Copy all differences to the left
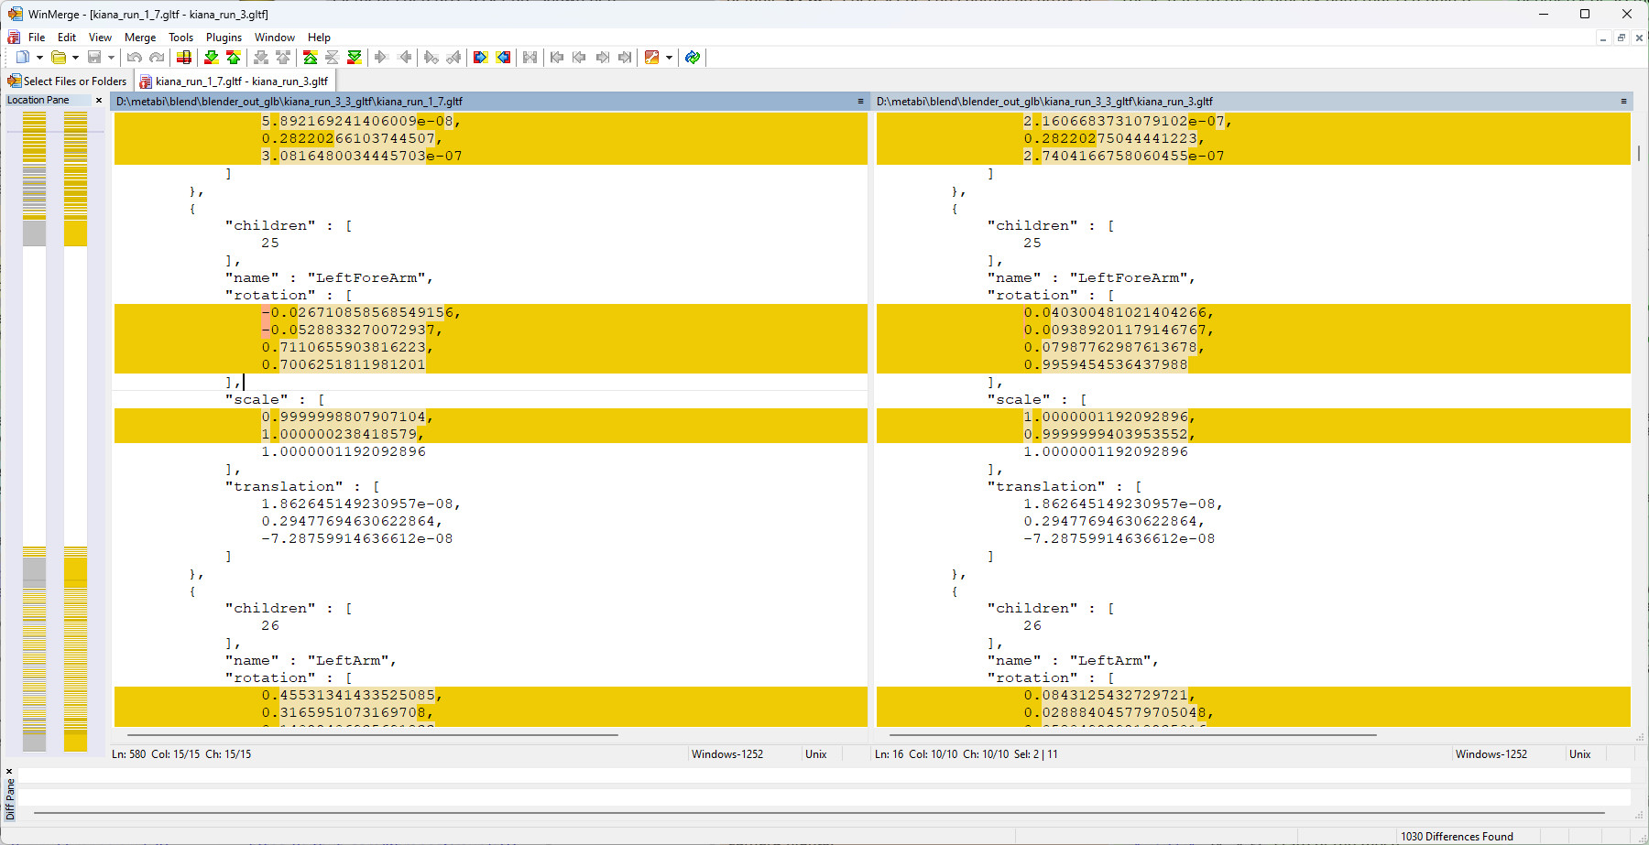The image size is (1649, 845). coord(503,58)
